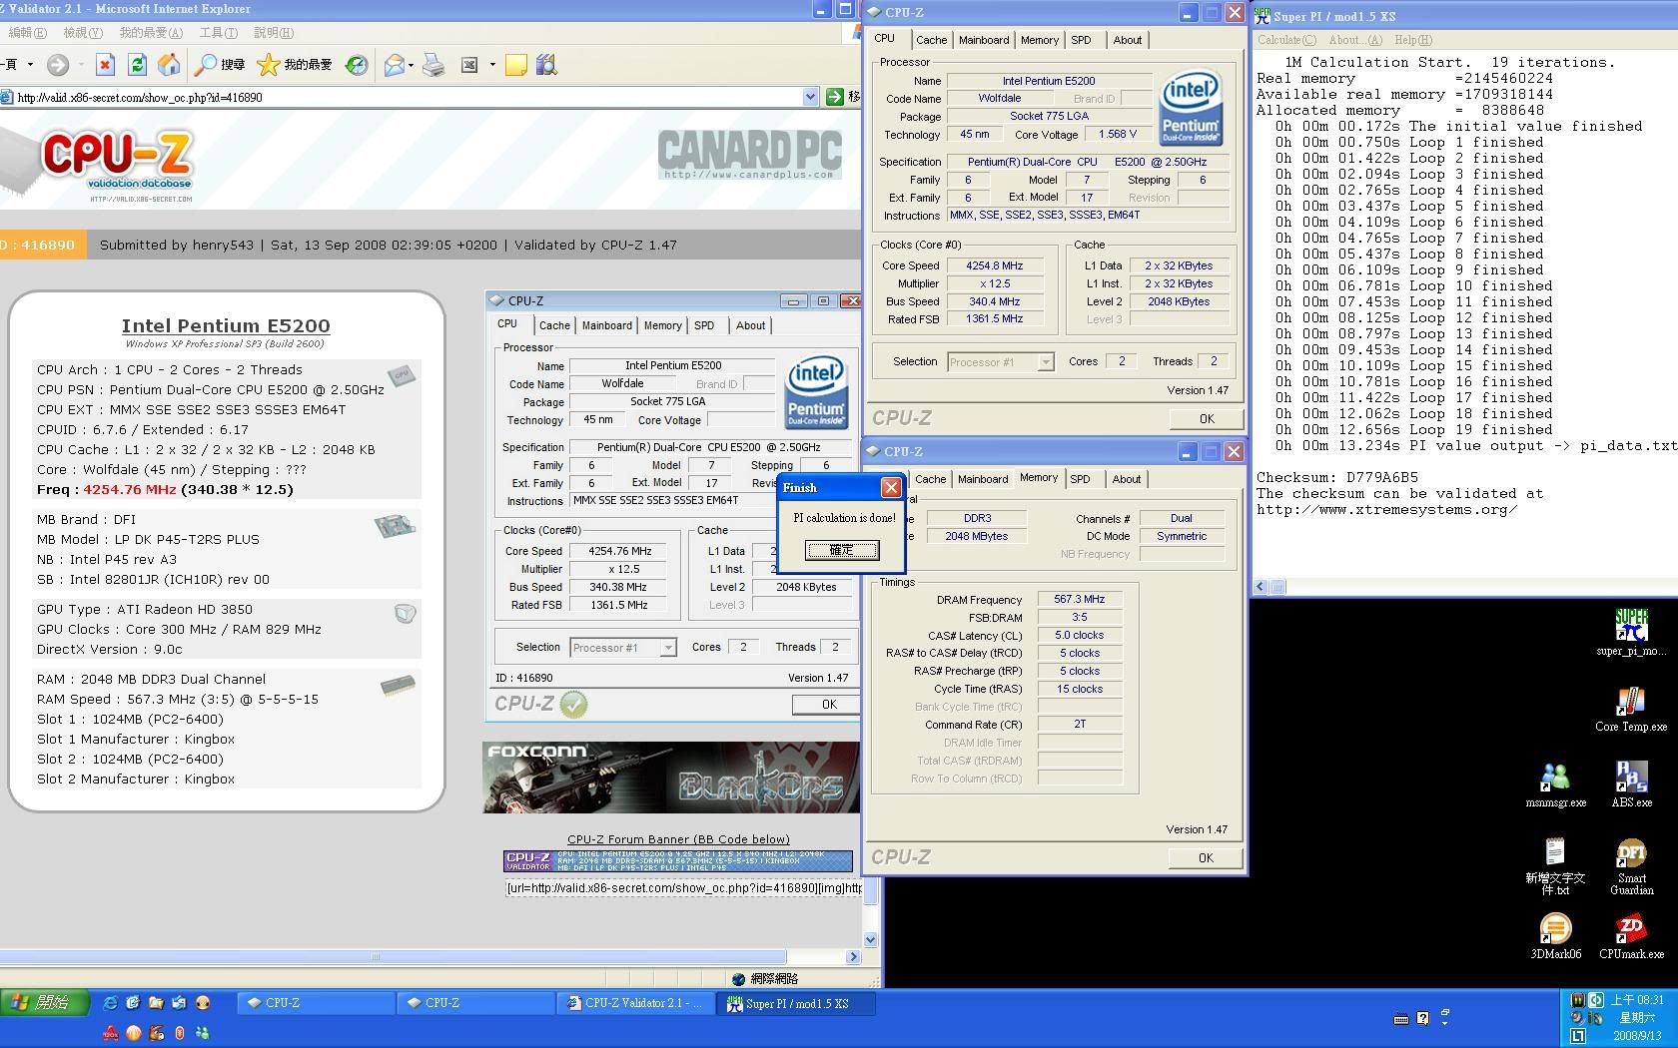Click the CPU-Z Forum Banner link

(678, 839)
